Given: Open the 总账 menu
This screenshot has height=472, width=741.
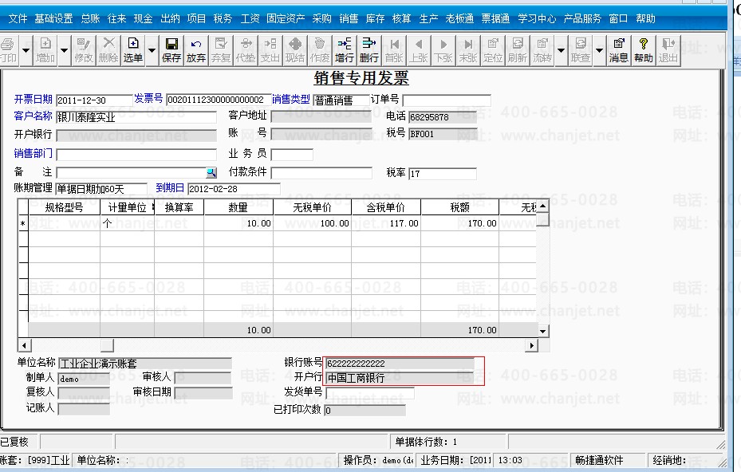Looking at the screenshot, I should tap(90, 18).
